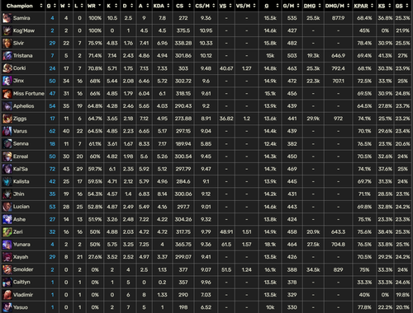The image size is (413, 313).
Task: Sort by DMG column header
Action: click(x=313, y=6)
